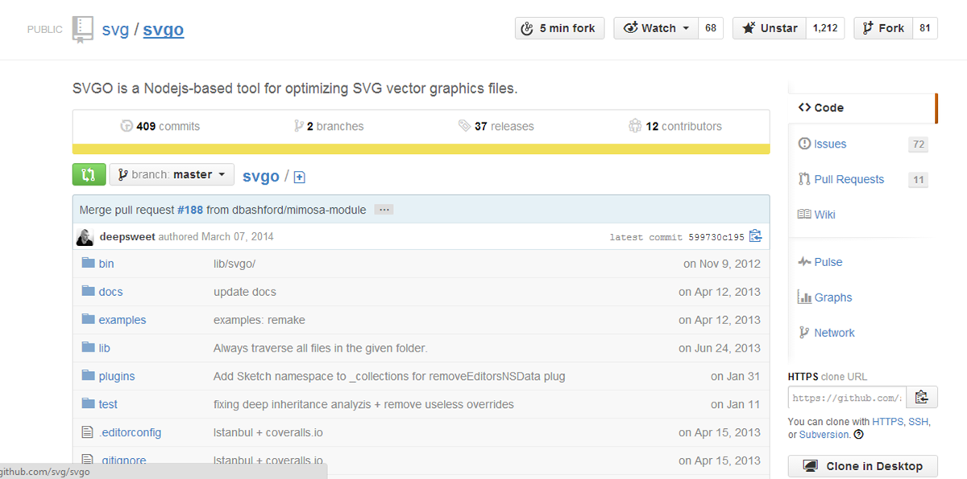
Task: Click the clone URL help question icon
Action: [x=858, y=435]
